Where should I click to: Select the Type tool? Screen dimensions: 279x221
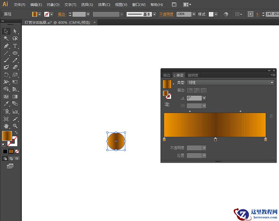pos(15,46)
